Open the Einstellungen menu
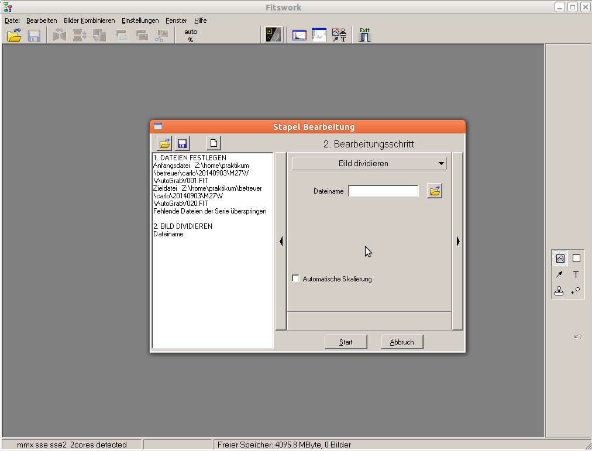 pyautogui.click(x=140, y=20)
